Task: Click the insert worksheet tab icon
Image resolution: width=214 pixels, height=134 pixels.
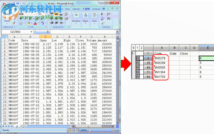Action: point(23,126)
